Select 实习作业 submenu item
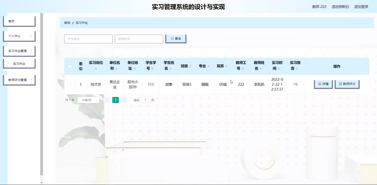The height and width of the screenshot is (185, 377). tap(19, 64)
